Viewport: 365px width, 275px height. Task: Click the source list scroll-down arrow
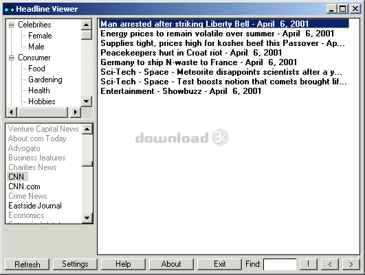[x=87, y=217]
